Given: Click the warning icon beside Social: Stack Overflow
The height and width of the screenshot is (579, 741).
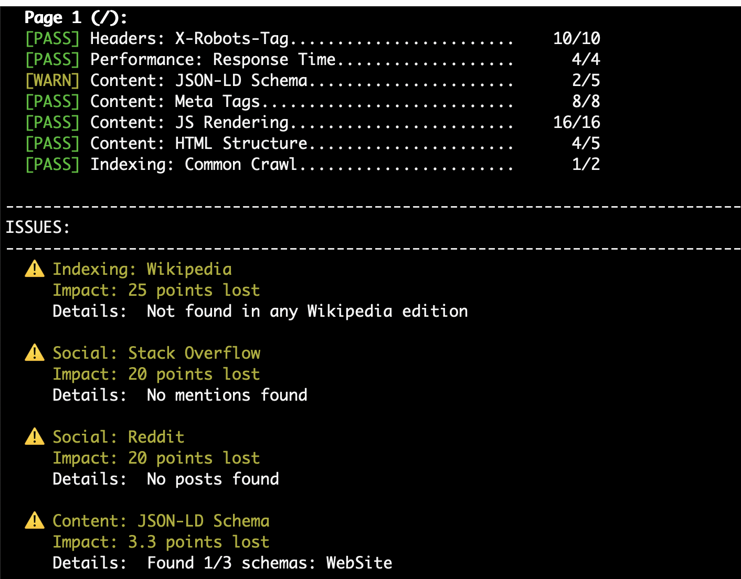Looking at the screenshot, I should 35,352.
